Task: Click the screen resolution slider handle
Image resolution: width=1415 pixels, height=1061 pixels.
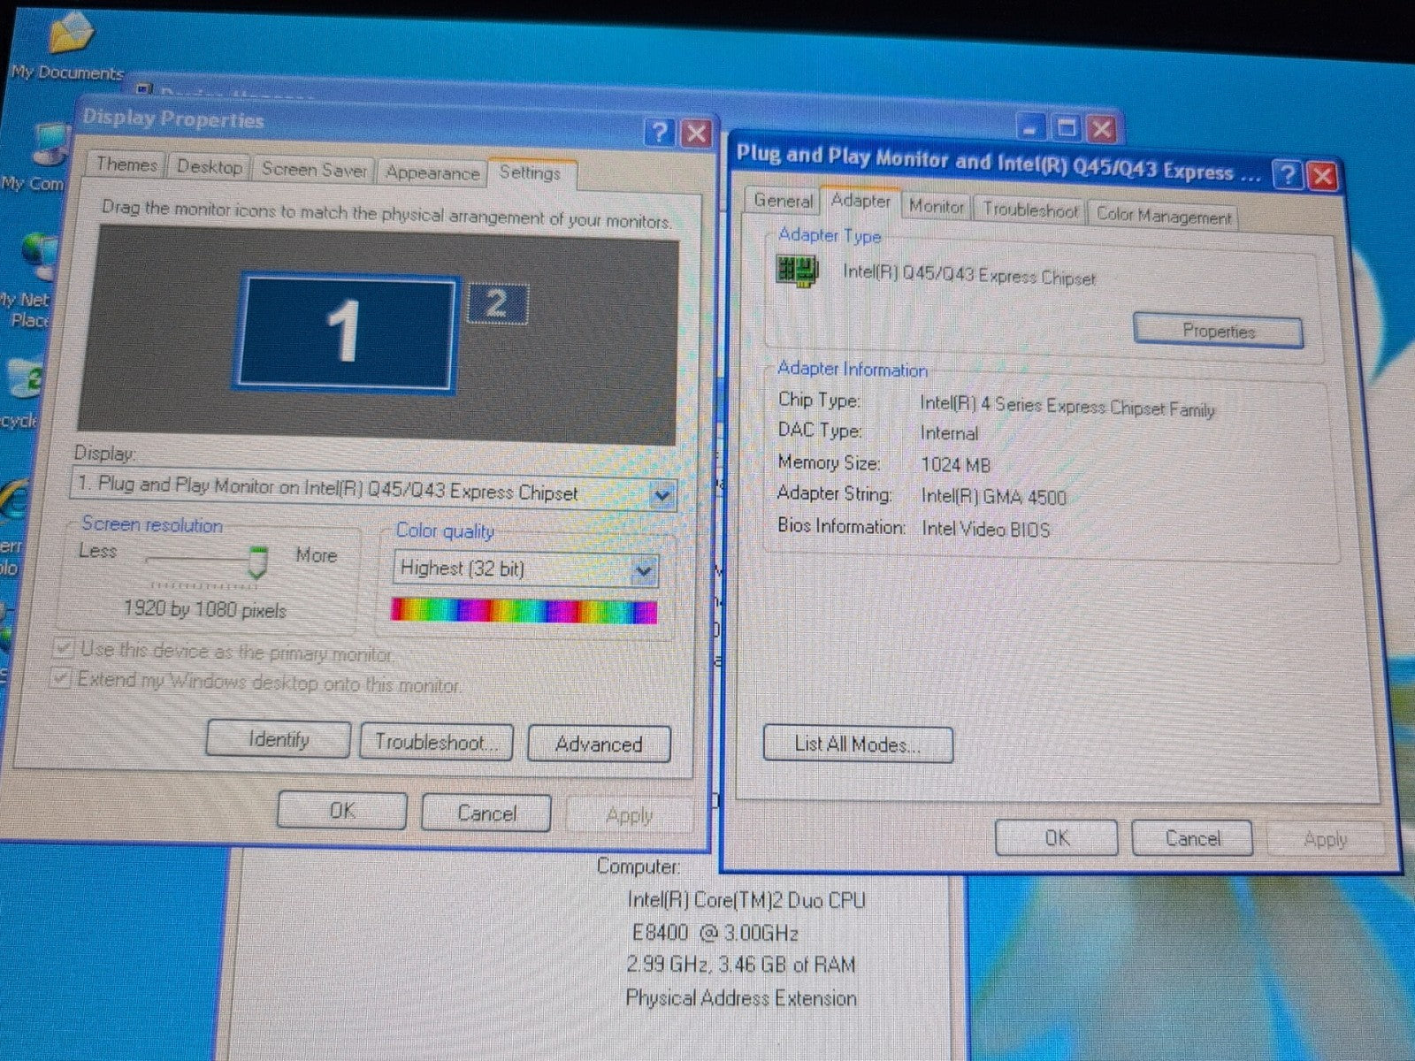Action: (257, 561)
